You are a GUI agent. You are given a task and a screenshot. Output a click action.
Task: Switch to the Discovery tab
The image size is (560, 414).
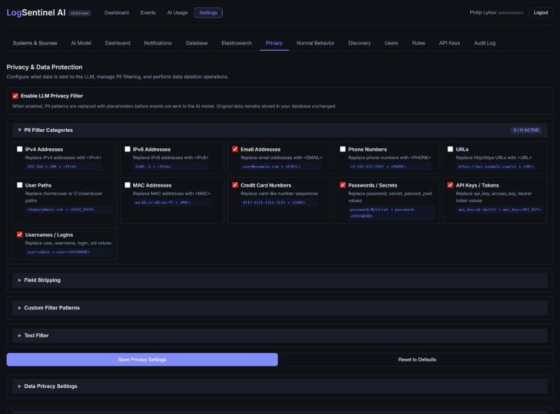(359, 43)
